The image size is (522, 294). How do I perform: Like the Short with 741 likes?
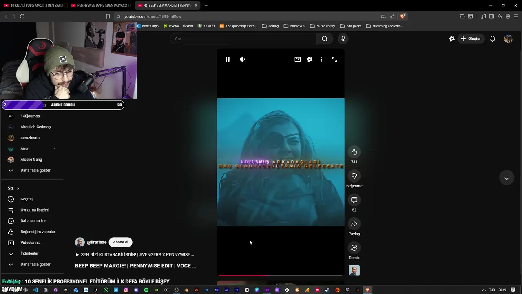[354, 152]
